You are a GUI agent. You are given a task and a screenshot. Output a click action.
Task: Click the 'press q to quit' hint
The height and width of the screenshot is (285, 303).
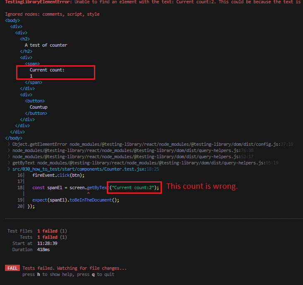tap(96, 274)
